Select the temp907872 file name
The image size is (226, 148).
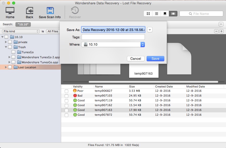click(x=103, y=115)
